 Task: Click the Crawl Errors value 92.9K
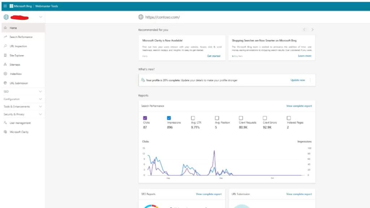point(267,127)
